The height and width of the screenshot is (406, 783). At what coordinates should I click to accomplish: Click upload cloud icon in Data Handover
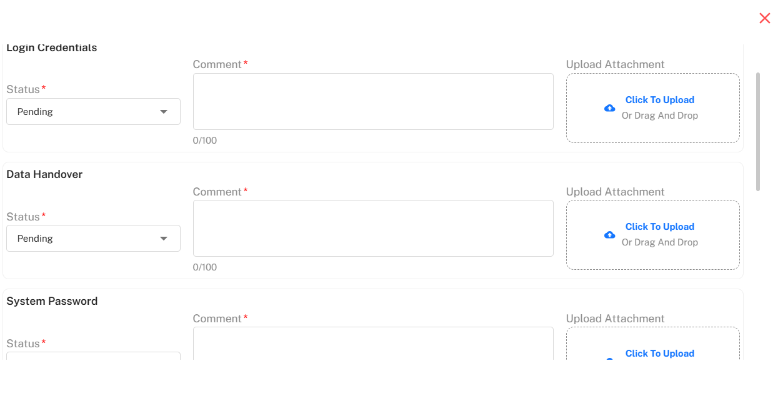609,235
